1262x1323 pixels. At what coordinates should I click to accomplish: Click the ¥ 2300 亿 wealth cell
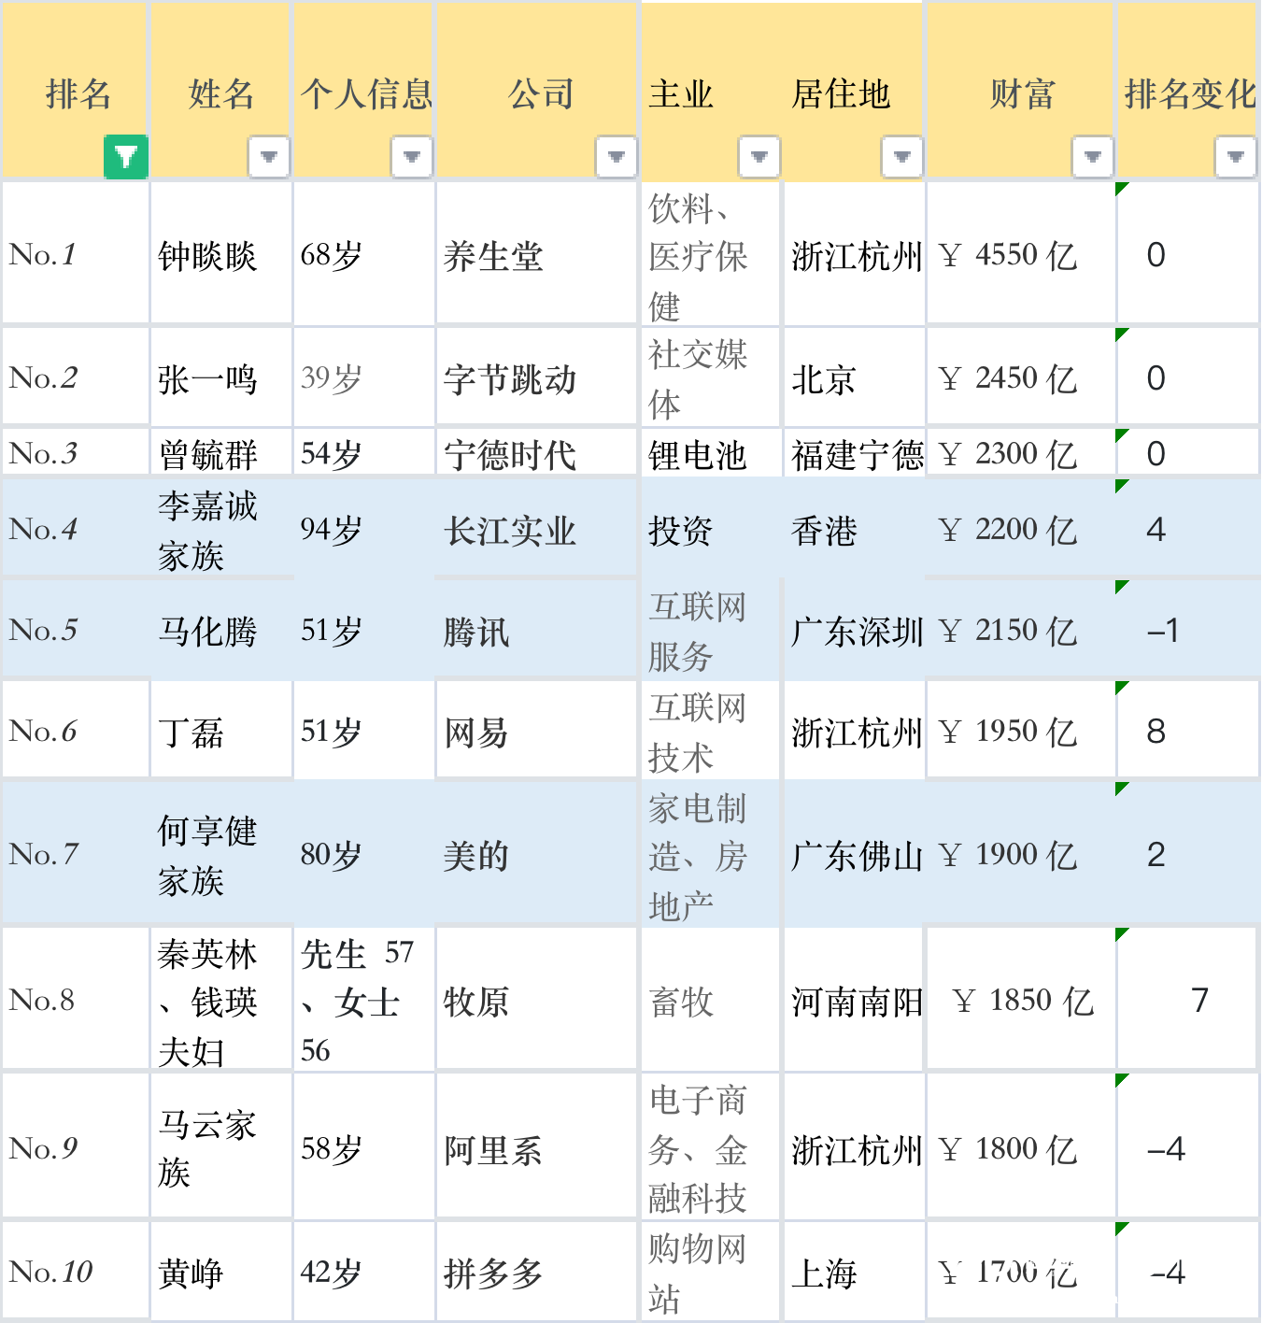[x=1021, y=453]
